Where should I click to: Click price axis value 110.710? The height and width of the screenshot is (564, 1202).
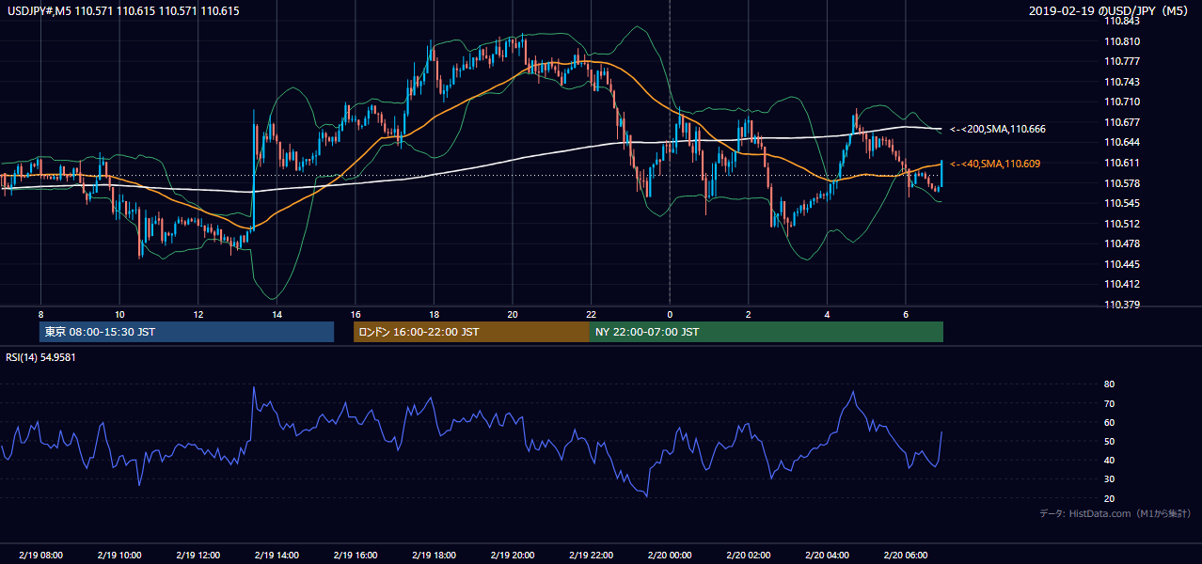coord(1123,102)
